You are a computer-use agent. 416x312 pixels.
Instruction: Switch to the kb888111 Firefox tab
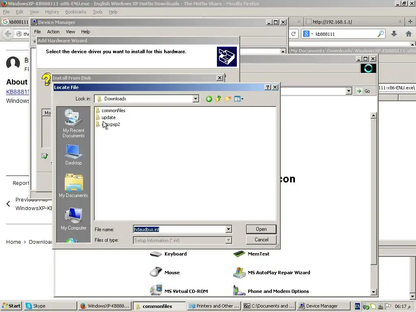coord(15,22)
